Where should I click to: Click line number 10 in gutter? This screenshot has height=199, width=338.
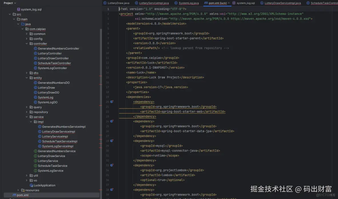click(107, 53)
